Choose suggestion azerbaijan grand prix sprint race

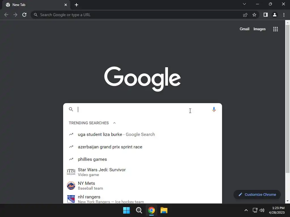(142, 147)
